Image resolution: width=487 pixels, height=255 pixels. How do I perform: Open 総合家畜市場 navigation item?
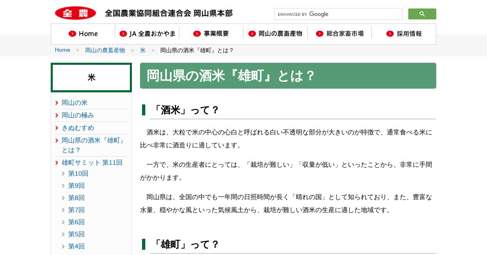pyautogui.click(x=340, y=34)
